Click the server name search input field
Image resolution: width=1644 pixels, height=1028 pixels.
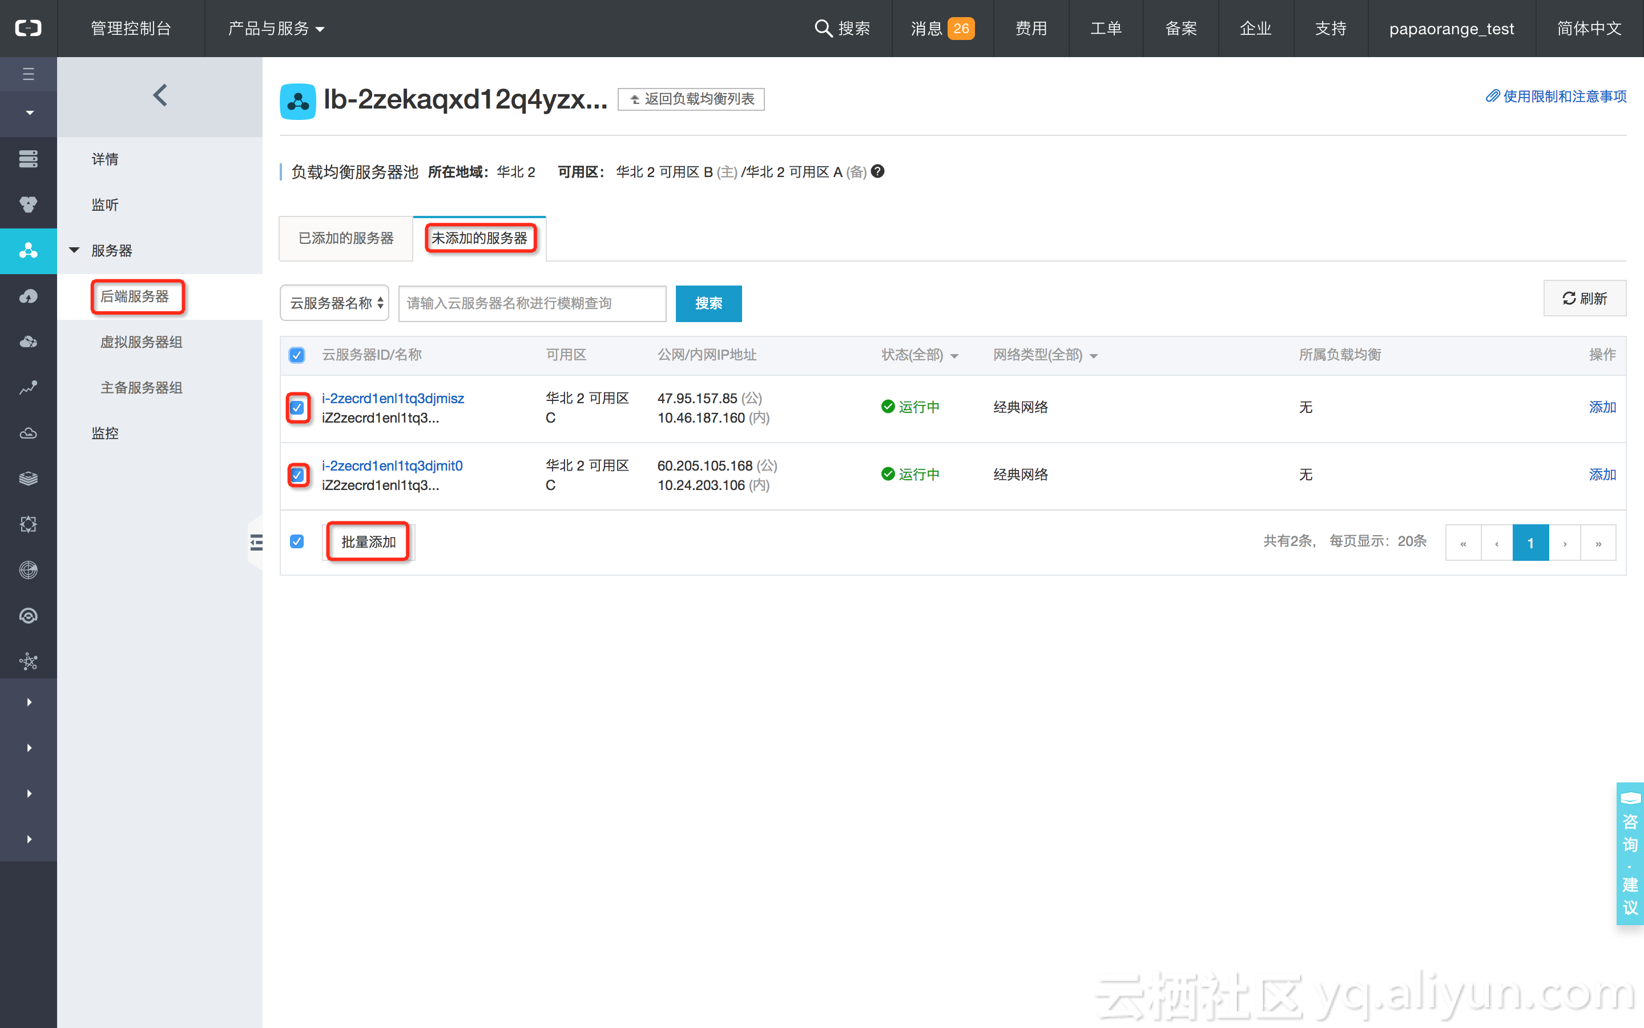[x=531, y=303]
